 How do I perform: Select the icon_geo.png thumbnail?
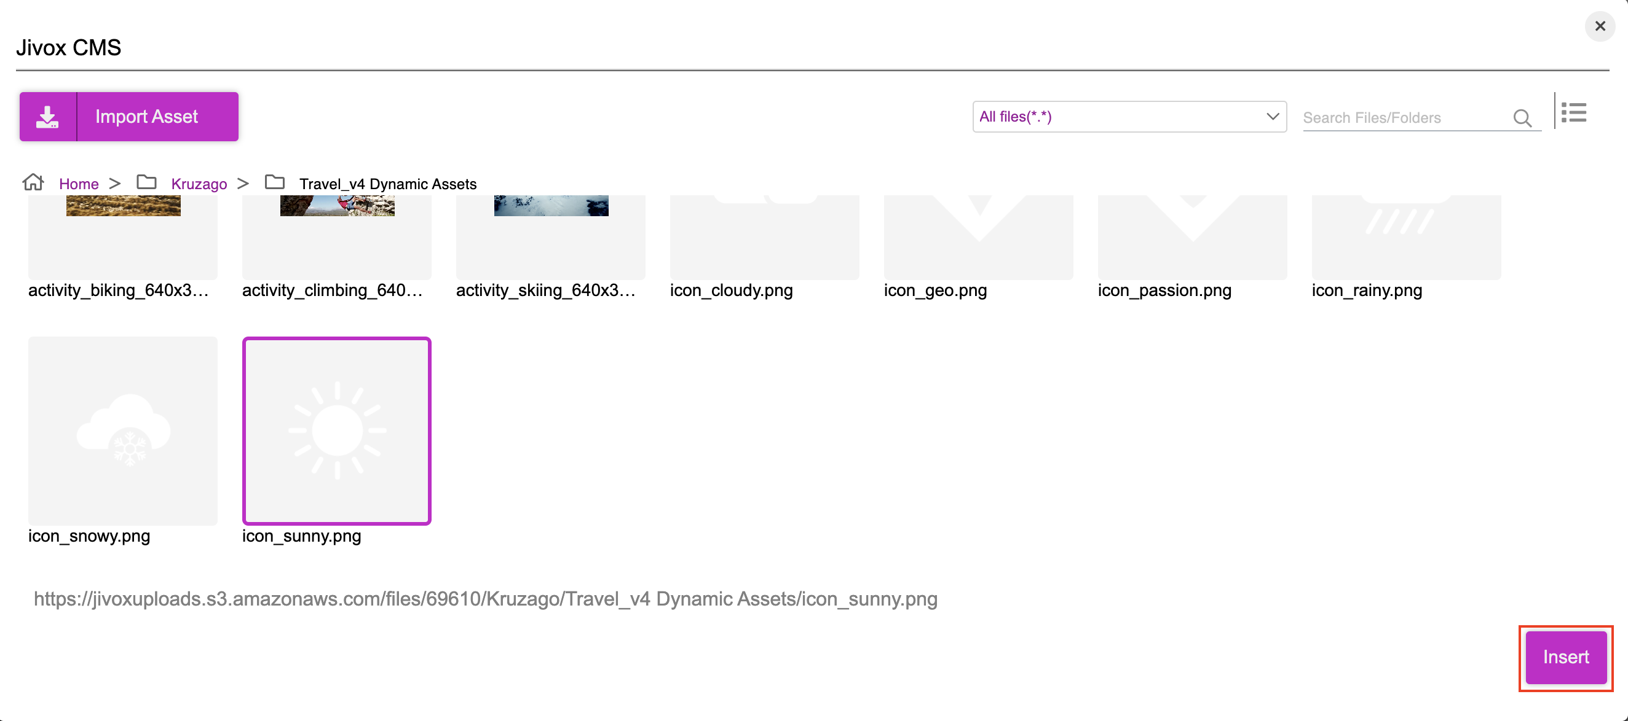tap(978, 238)
